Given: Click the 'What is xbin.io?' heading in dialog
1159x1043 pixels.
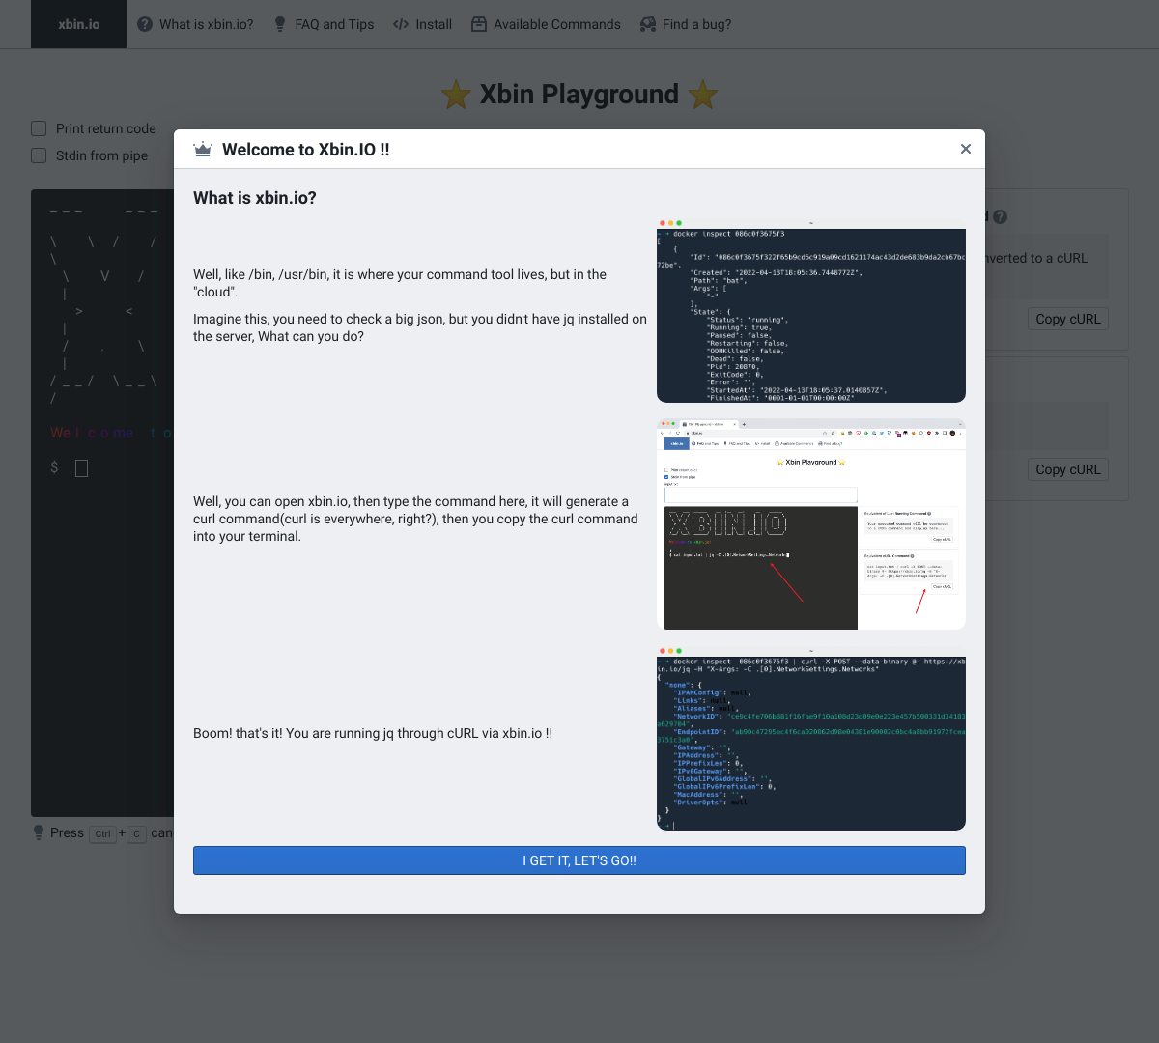Looking at the screenshot, I should pos(255,198).
